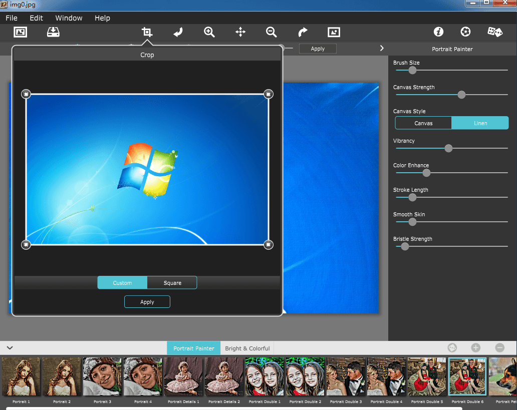The image size is (517, 410).
Task: Click the open image toolbar icon
Action: pos(21,32)
